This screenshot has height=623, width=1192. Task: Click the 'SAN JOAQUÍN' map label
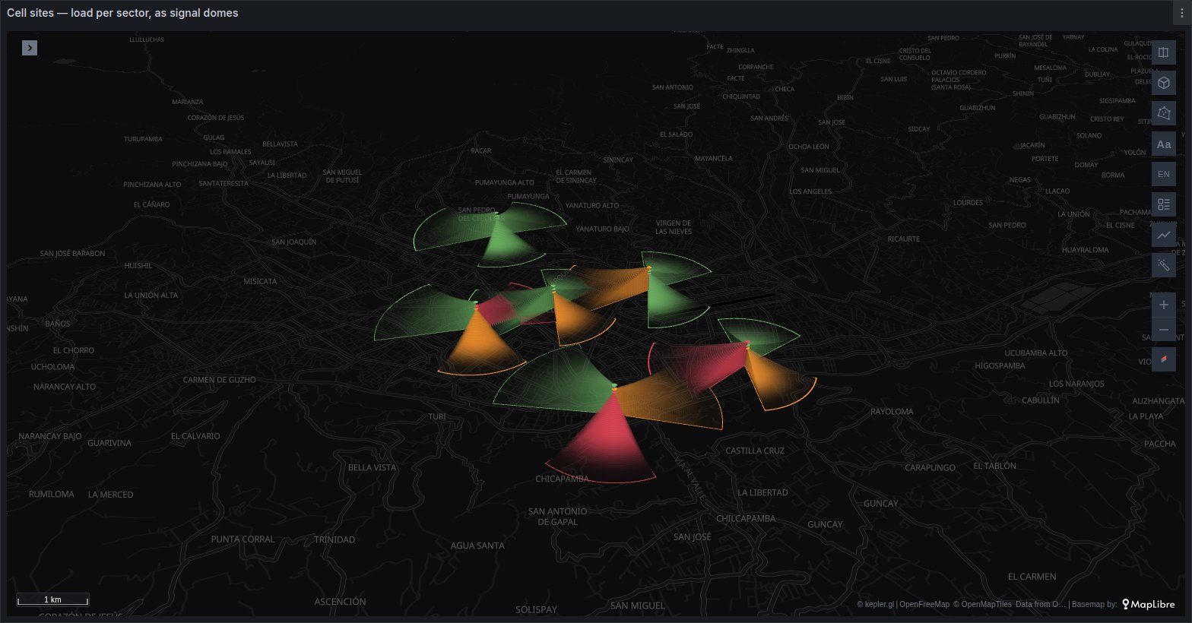coord(294,242)
